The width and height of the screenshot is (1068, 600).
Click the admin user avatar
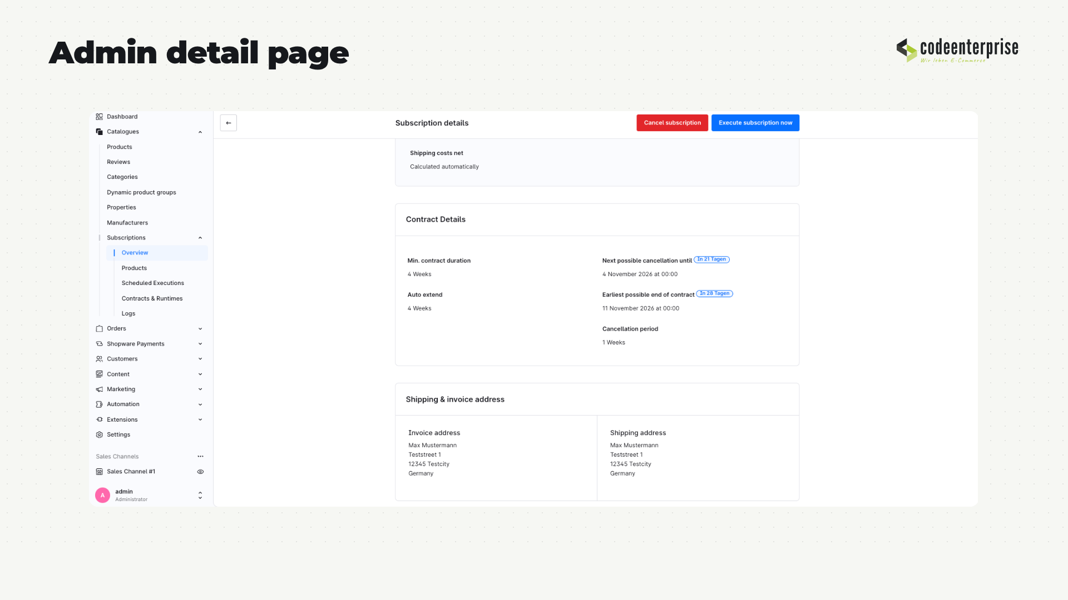click(x=102, y=495)
